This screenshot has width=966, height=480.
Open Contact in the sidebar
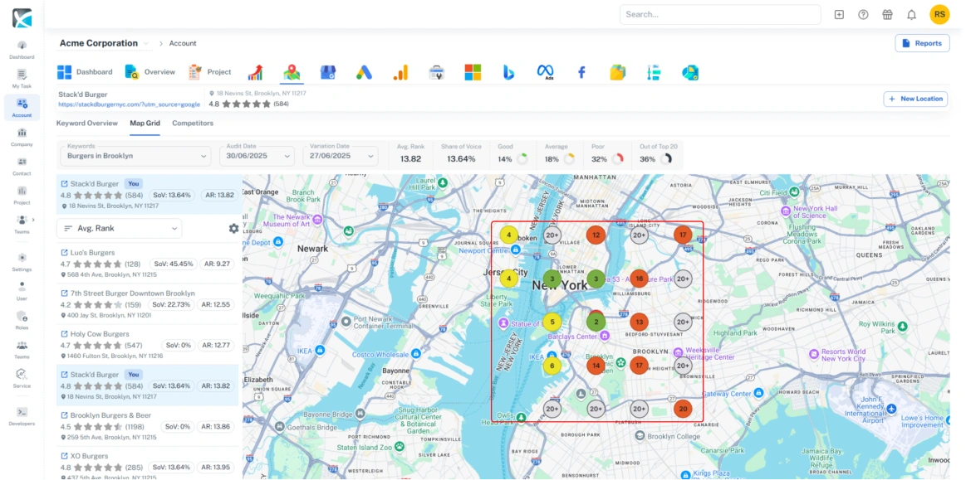tap(22, 167)
